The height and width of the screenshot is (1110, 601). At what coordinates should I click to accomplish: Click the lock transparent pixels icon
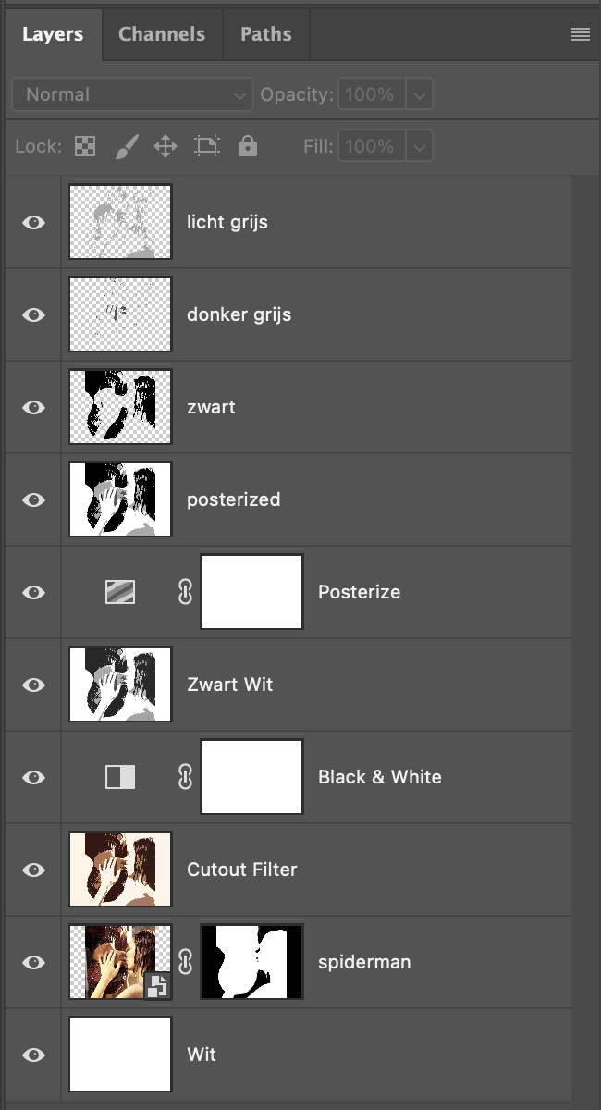point(85,146)
